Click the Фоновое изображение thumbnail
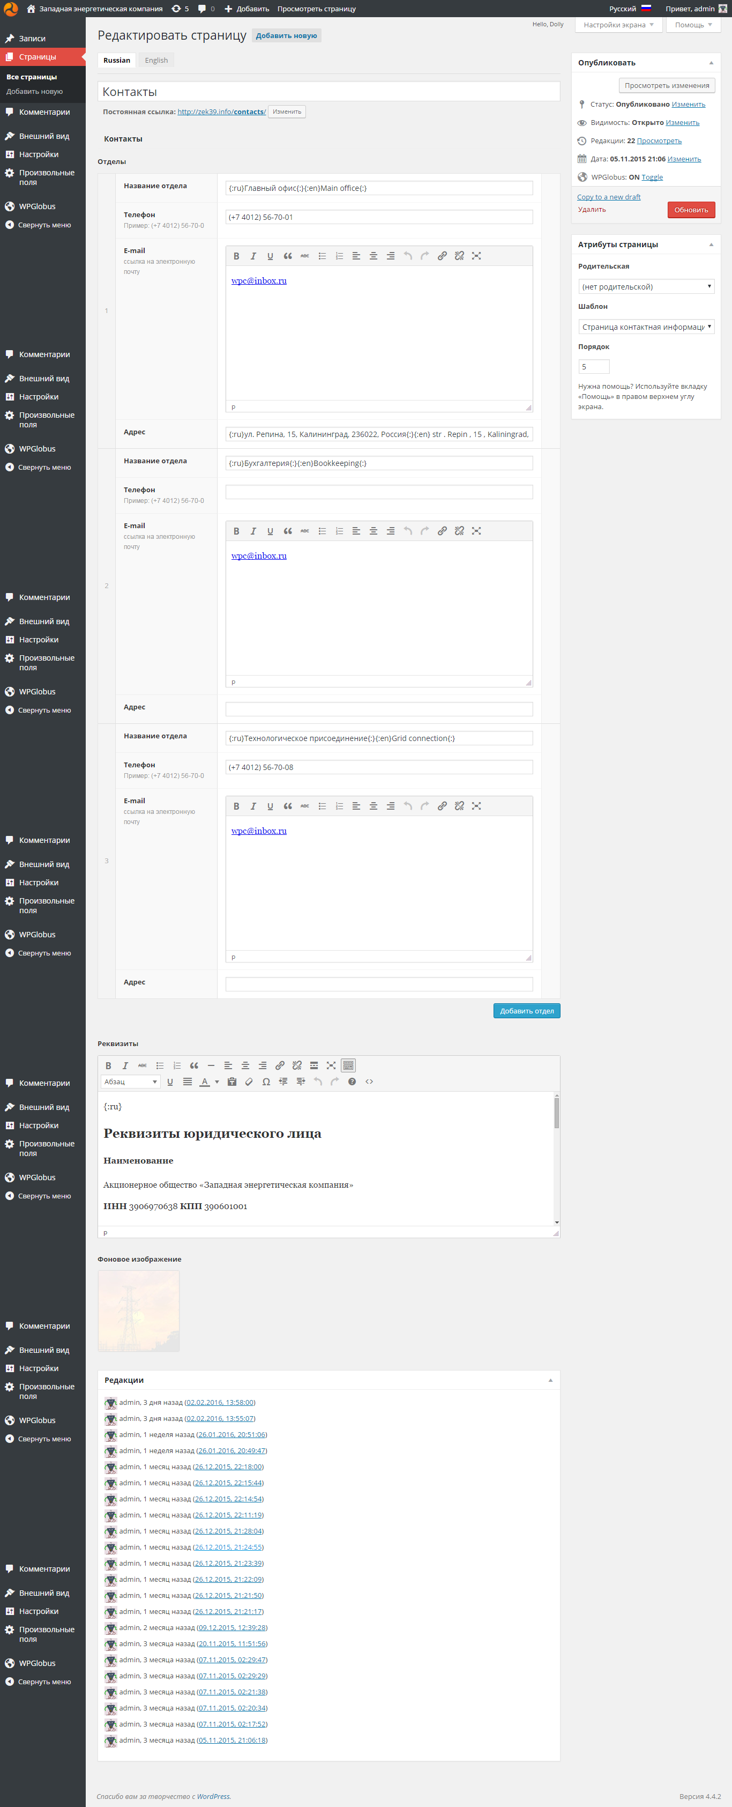 [139, 1312]
